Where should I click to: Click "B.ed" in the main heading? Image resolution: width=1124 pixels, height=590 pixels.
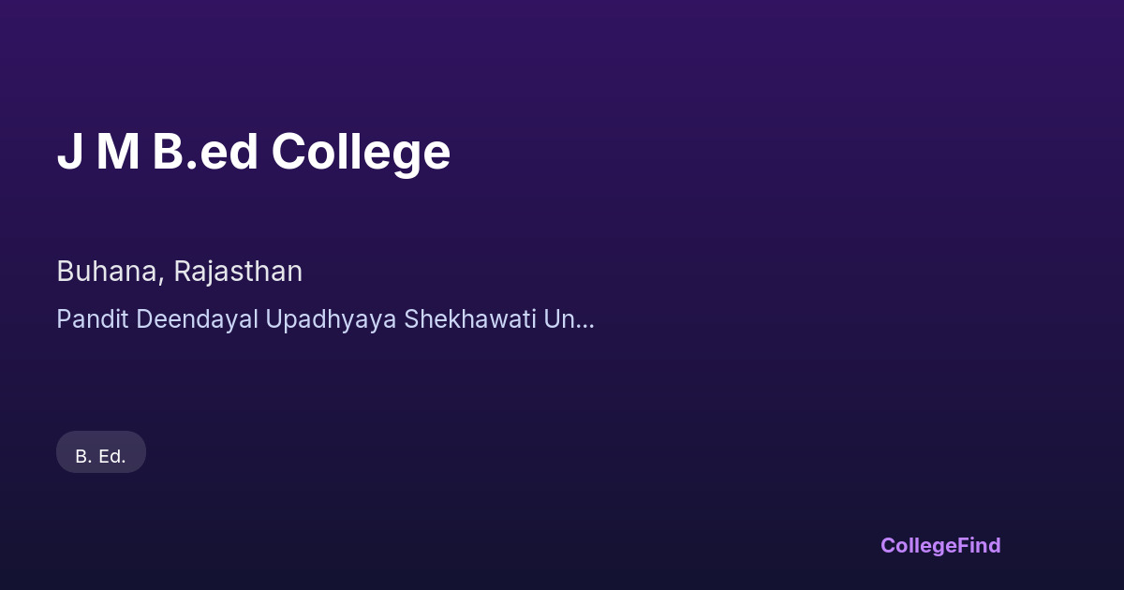pyautogui.click(x=205, y=152)
